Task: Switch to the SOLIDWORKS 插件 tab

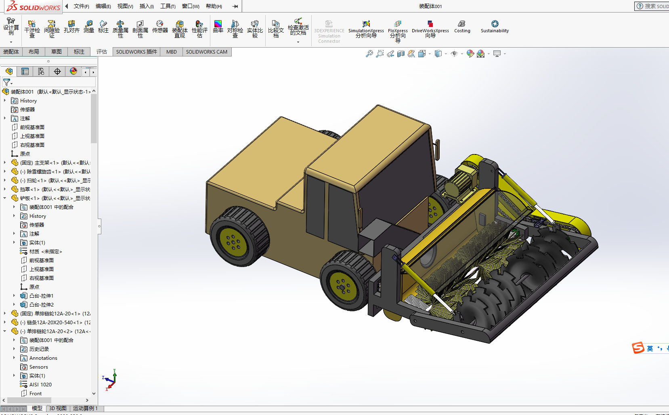Action: coord(136,52)
